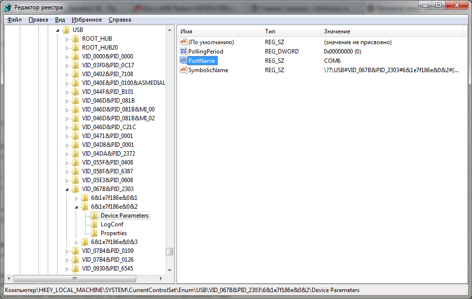Screen dimensions: 472x299
Task: Click the VID_03F0&PID_0C17 folder icon
Action: 76,65
